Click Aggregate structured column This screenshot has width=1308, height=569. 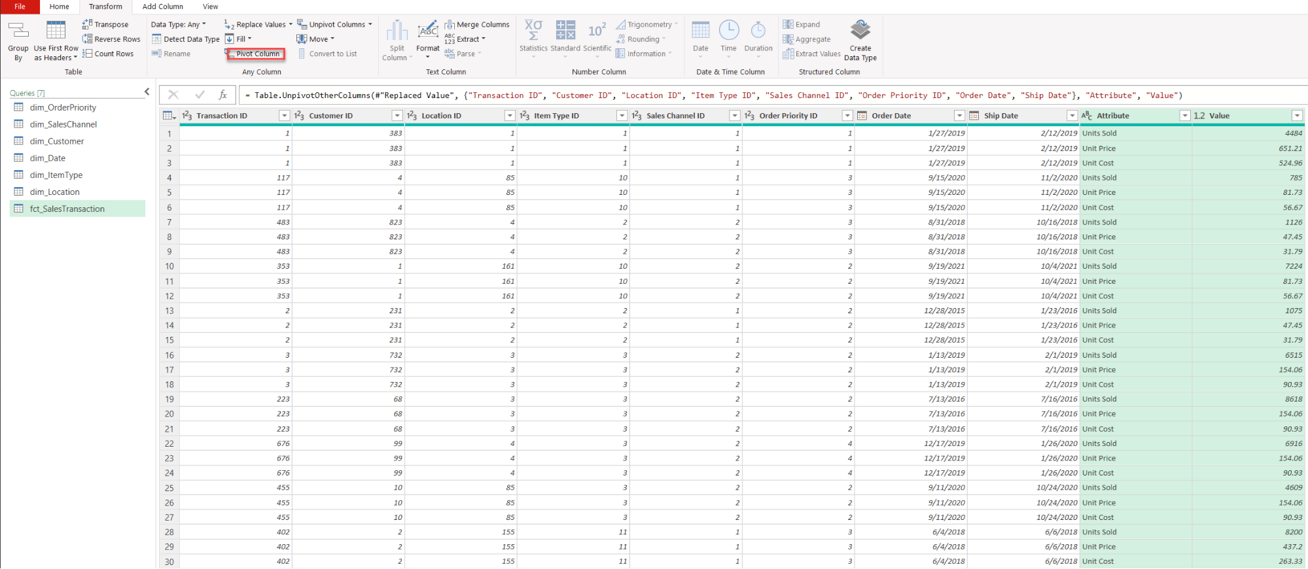click(807, 39)
